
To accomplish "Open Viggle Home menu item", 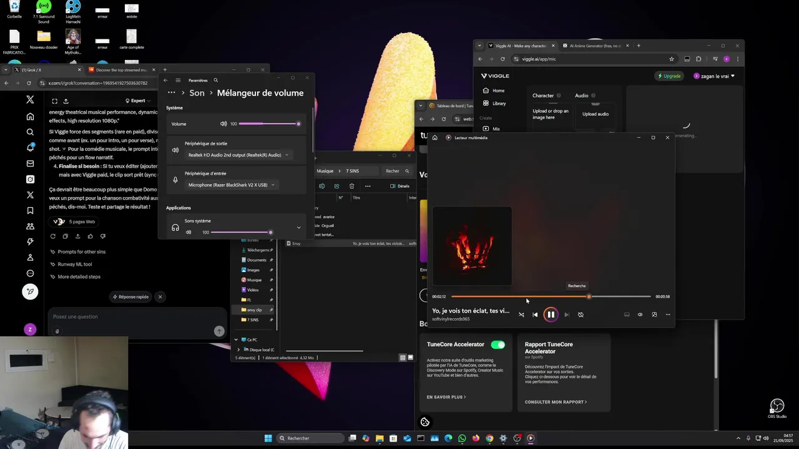I will click(x=494, y=90).
